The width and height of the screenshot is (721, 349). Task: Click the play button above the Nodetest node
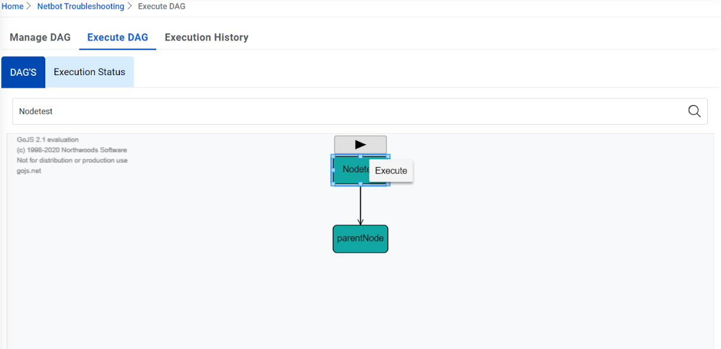click(x=360, y=144)
